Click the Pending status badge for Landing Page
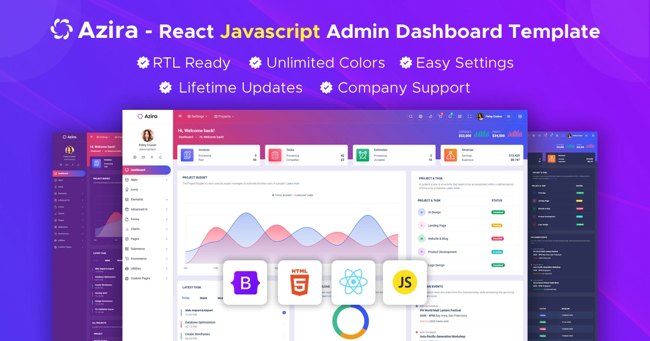 tap(497, 225)
